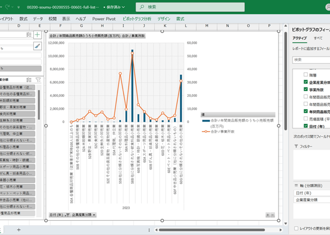Click vertical scrollbar down arrow

coord(286,224)
